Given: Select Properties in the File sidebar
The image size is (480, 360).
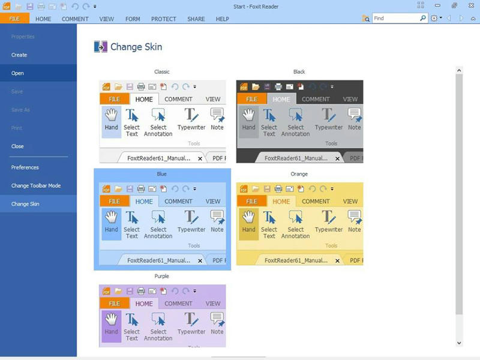Looking at the screenshot, I should (x=38, y=37).
